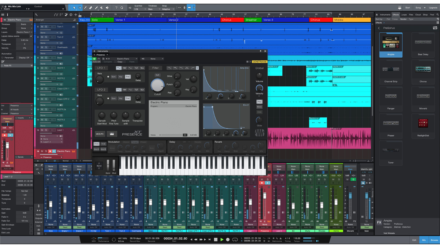Toggle the Loop button in transport

[235, 240]
